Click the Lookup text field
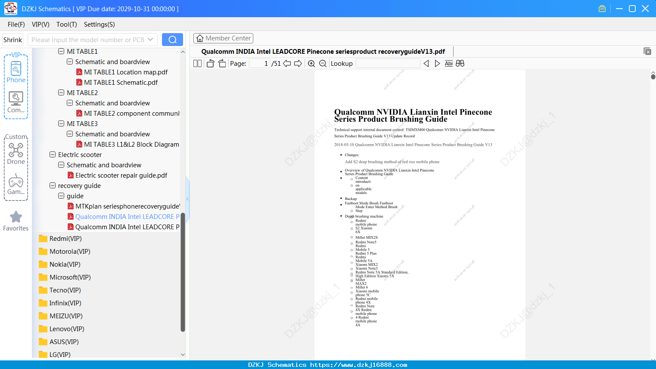656x369 pixels. click(x=388, y=64)
